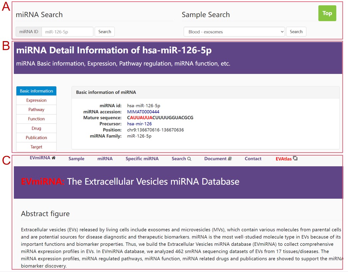Open the Blood - exosomes sample dropdown
This screenshot has width=348, height=272.
pos(234,32)
